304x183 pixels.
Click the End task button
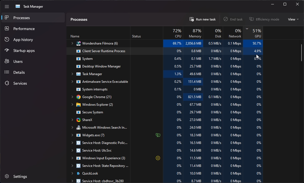(x=233, y=19)
